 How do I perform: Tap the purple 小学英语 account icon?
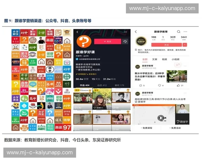pos(15,99)
